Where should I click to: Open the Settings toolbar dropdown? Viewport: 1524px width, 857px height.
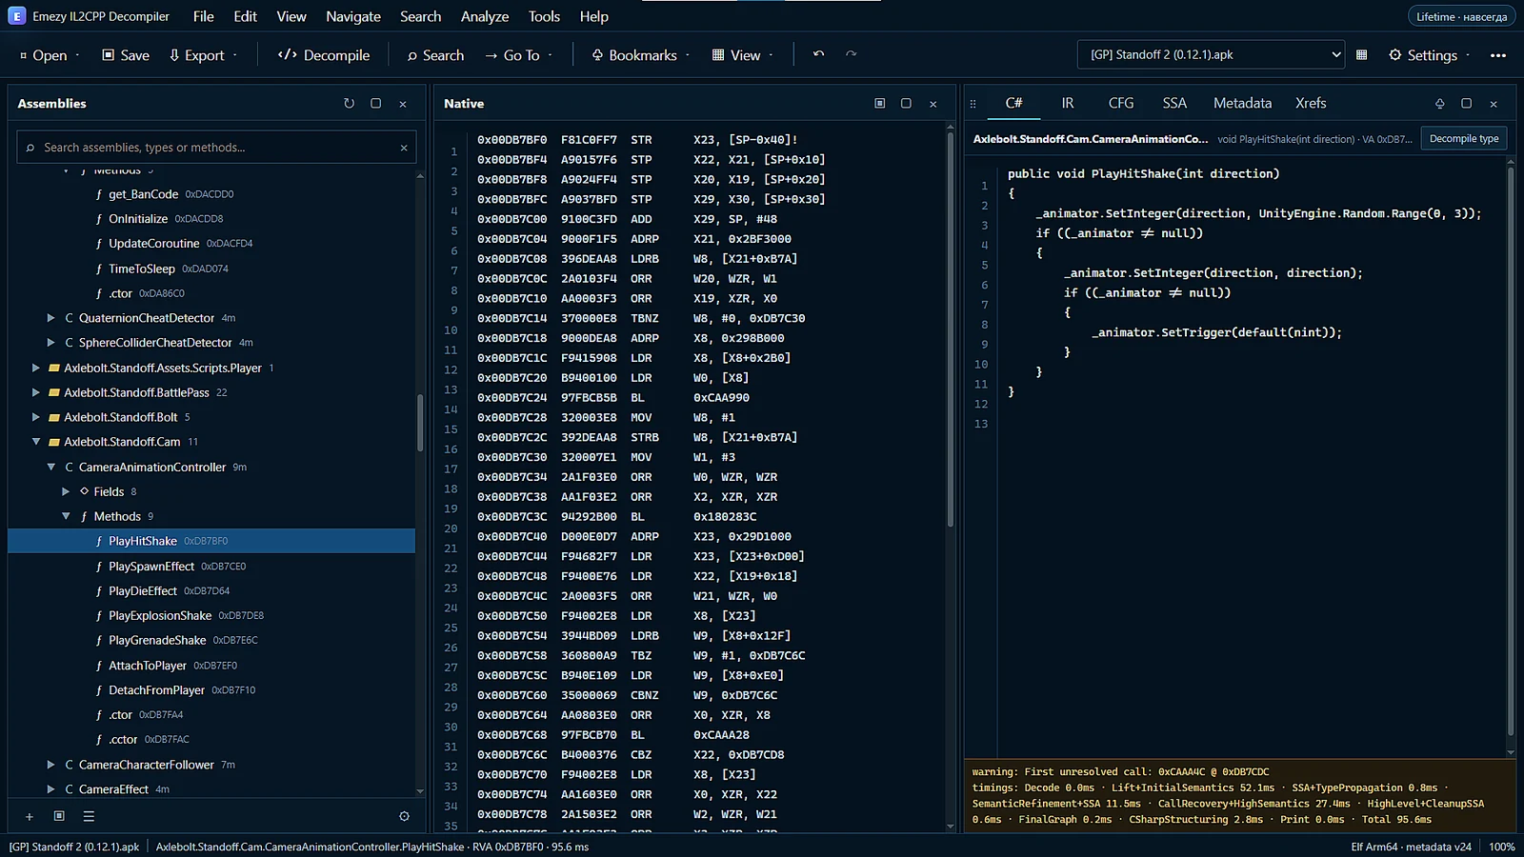tap(1430, 55)
